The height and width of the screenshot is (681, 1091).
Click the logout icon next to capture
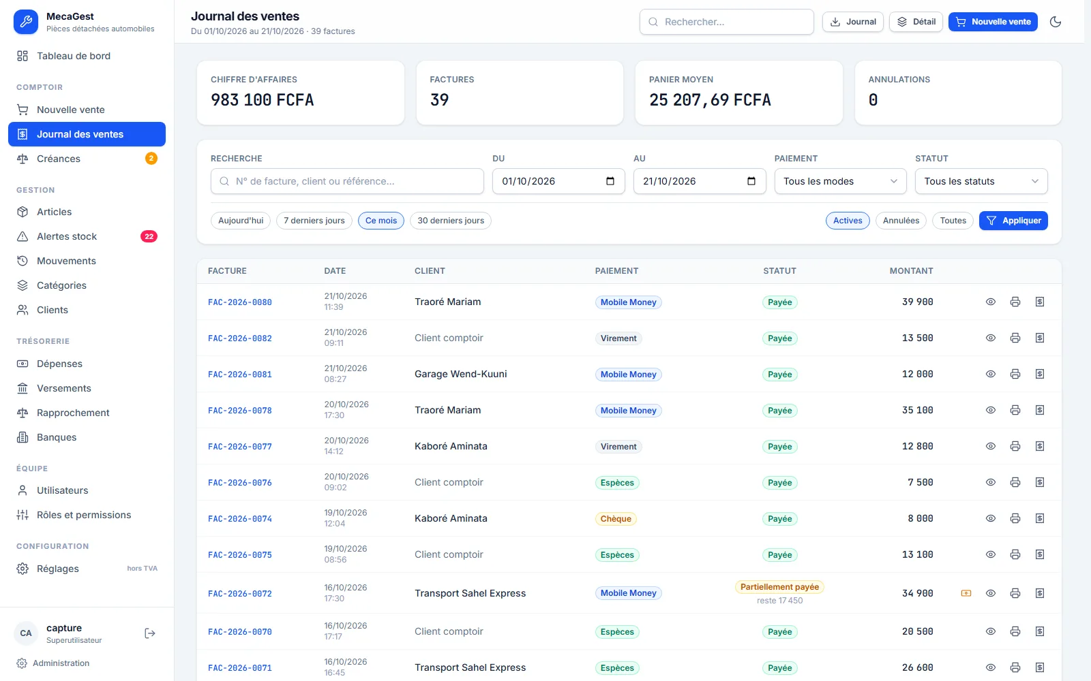coord(150,633)
